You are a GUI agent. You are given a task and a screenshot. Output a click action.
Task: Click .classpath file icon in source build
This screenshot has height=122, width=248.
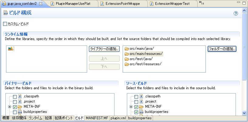click(x=141, y=96)
